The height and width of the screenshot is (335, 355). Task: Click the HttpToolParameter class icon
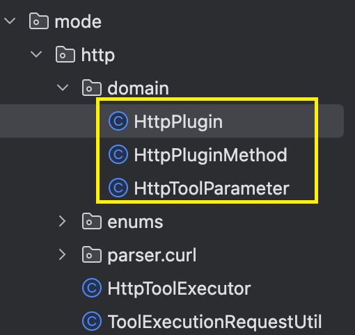tap(118, 188)
